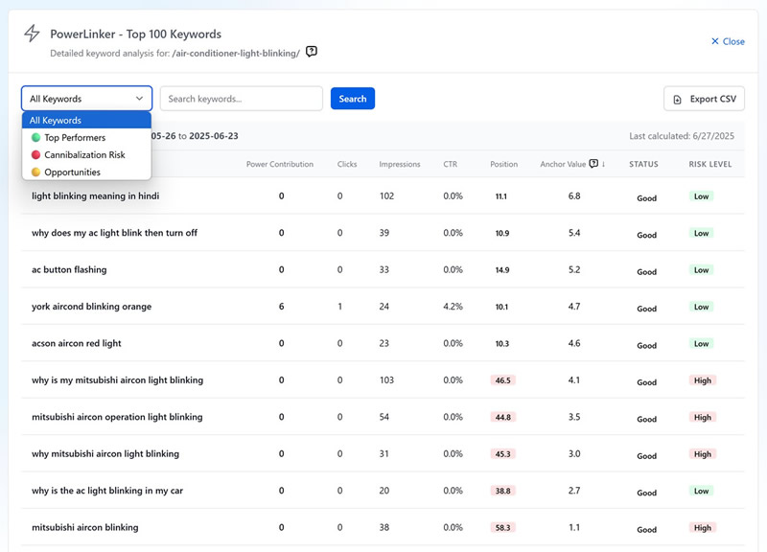Click the RISK LEVEL column header
767x552 pixels.
pos(710,164)
